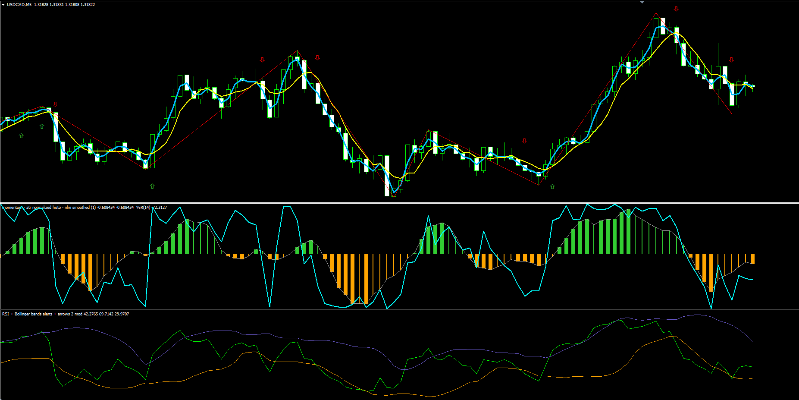Open the dropdown arrow beside USDCAD,M5
Image resolution: width=799 pixels, height=400 pixels.
[x=3, y=5]
